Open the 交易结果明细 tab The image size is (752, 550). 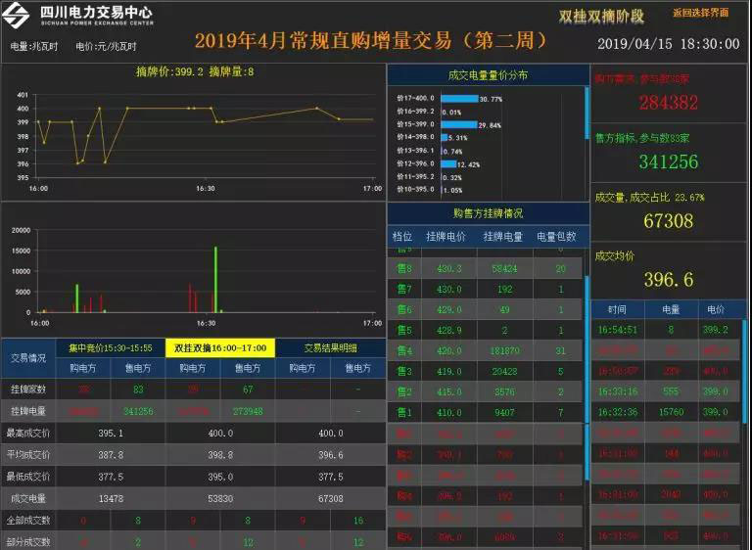pyautogui.click(x=330, y=347)
